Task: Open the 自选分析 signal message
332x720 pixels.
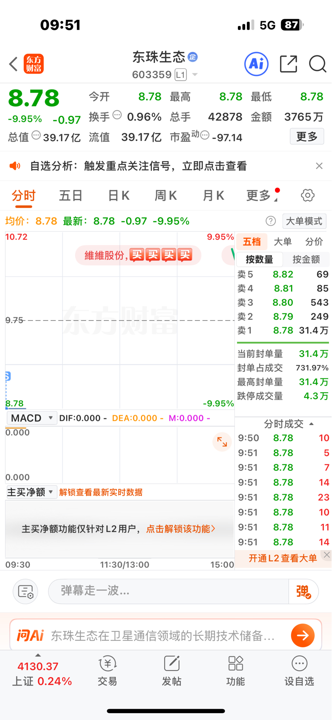Action: pyautogui.click(x=138, y=166)
